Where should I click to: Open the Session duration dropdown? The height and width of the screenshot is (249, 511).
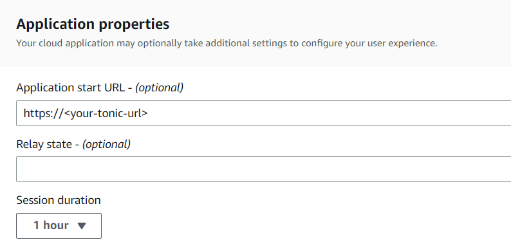click(x=59, y=226)
